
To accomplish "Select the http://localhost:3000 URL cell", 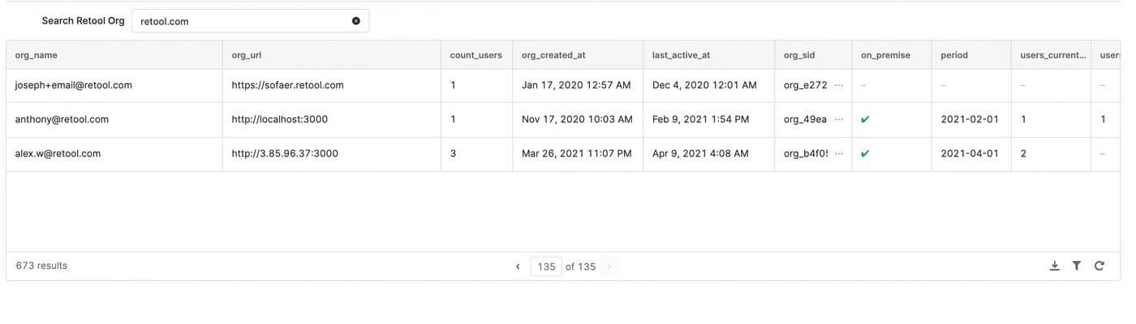I will pyautogui.click(x=279, y=119).
